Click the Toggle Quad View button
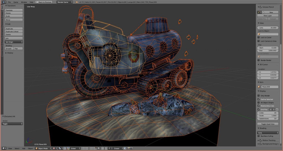The height and width of the screenshot is (151, 283). pos(268,124)
